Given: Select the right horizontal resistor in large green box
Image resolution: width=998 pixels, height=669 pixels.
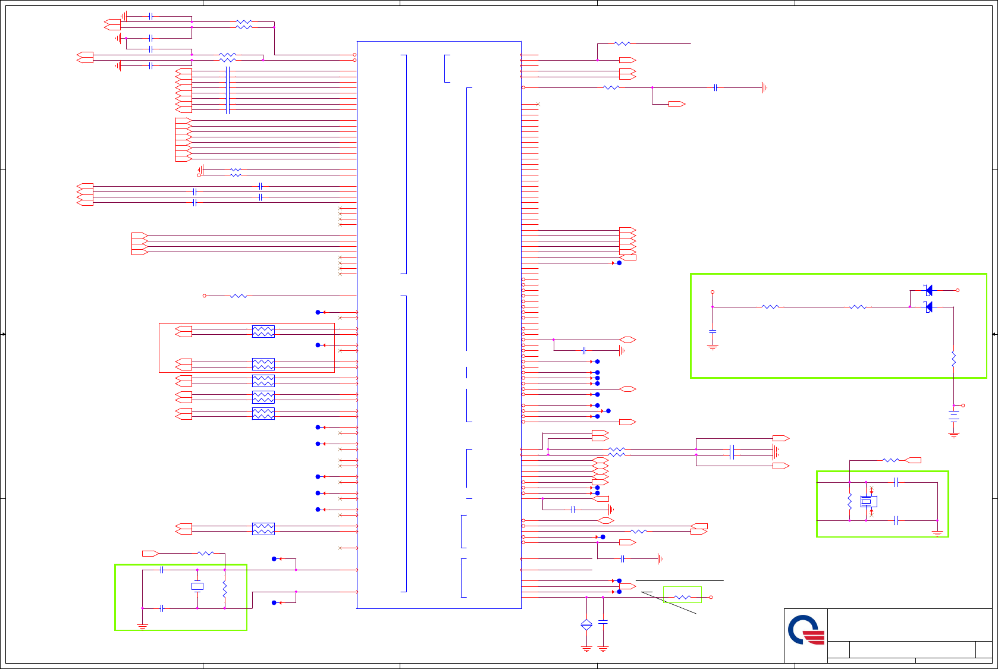Looking at the screenshot, I should [x=858, y=307].
